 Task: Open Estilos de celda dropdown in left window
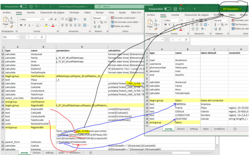(121, 26)
